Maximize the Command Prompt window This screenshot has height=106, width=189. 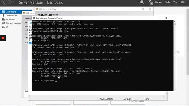166,18
